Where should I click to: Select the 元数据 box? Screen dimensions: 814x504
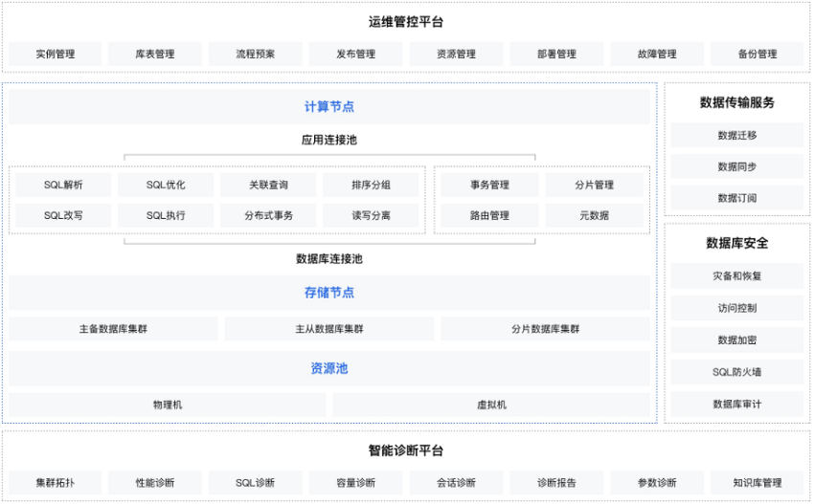(595, 216)
